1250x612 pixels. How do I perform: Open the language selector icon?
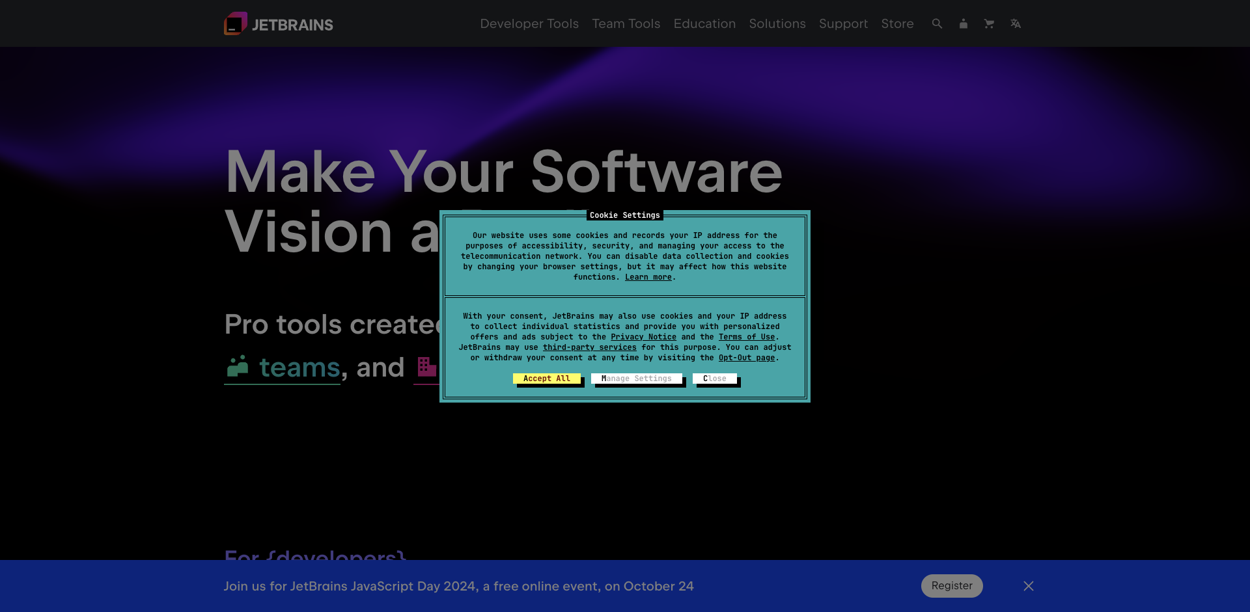click(1015, 23)
